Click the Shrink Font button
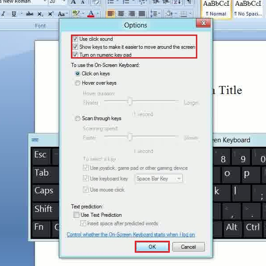The image size is (266, 266). 83,2
